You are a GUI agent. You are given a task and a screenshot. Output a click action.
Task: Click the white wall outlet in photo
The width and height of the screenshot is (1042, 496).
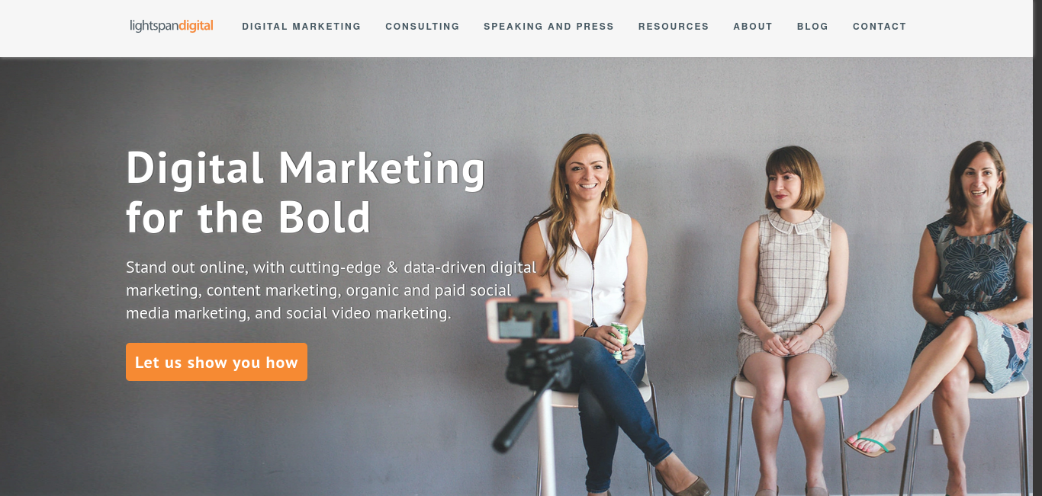coord(938,437)
